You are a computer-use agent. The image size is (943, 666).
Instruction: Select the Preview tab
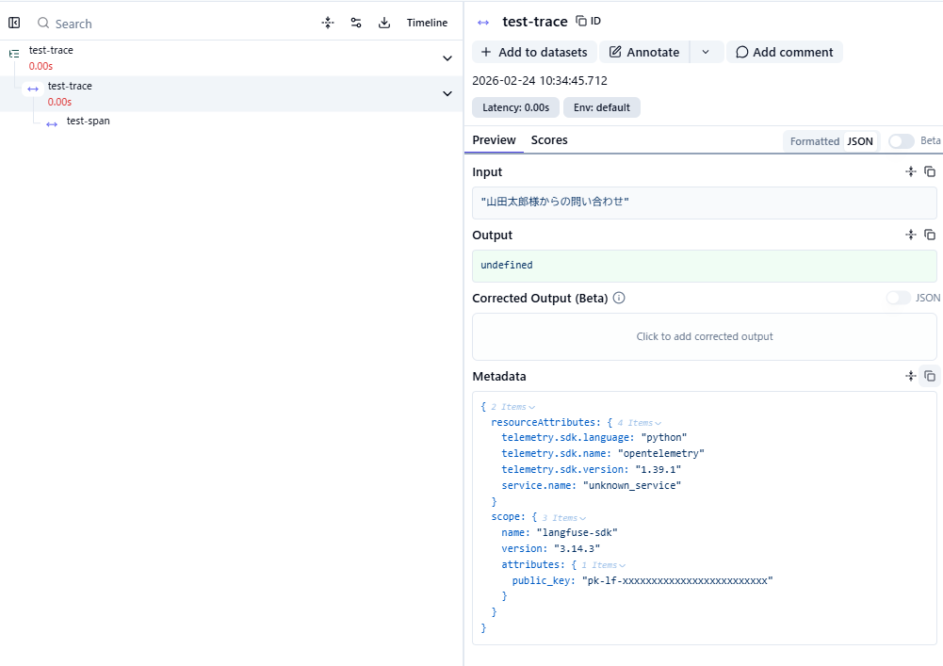pos(494,139)
